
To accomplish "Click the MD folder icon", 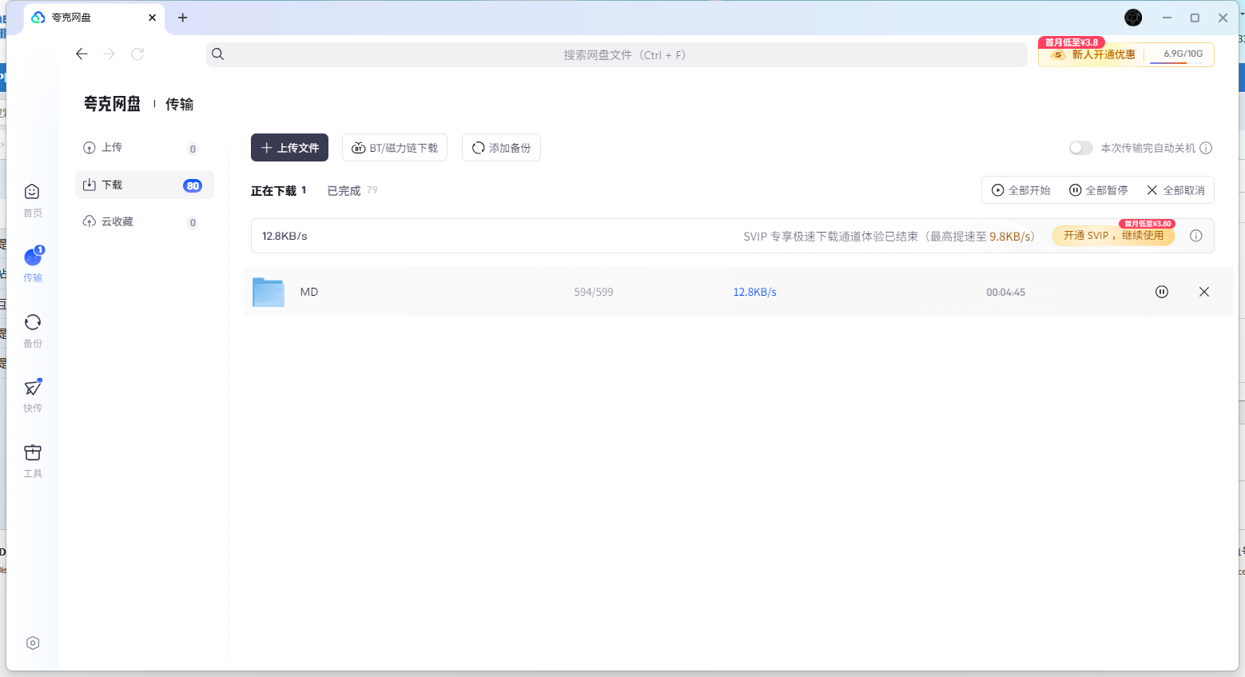I will tap(268, 293).
